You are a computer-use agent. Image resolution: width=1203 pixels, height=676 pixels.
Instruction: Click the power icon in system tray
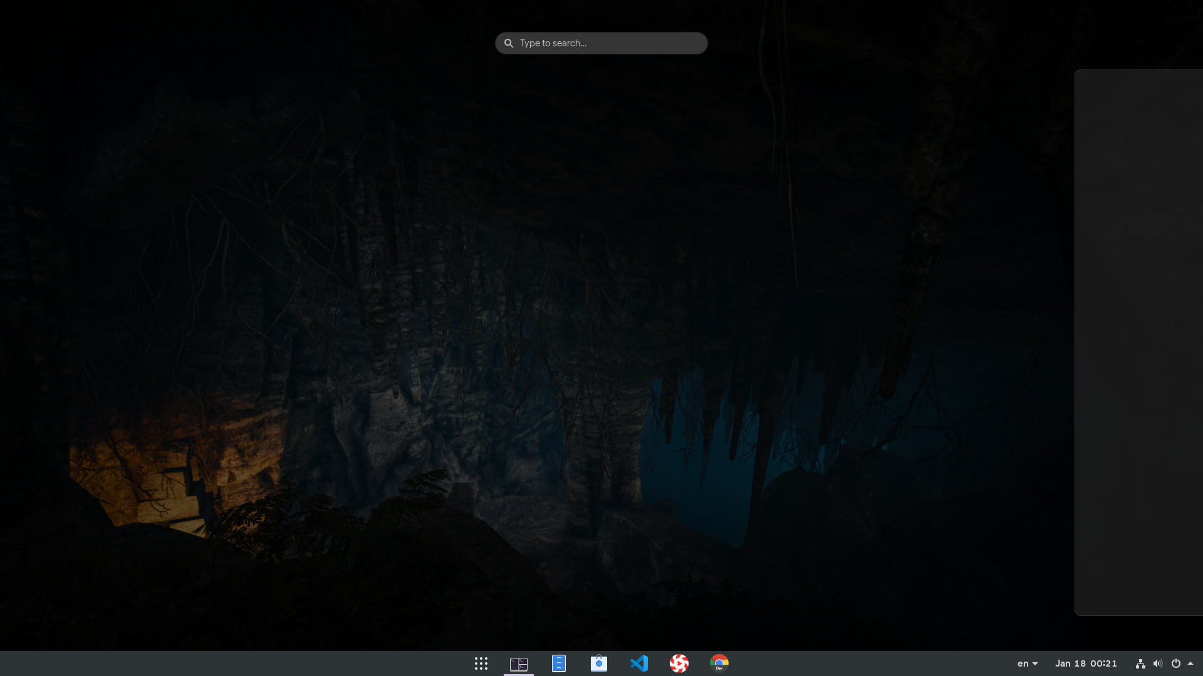click(x=1176, y=663)
